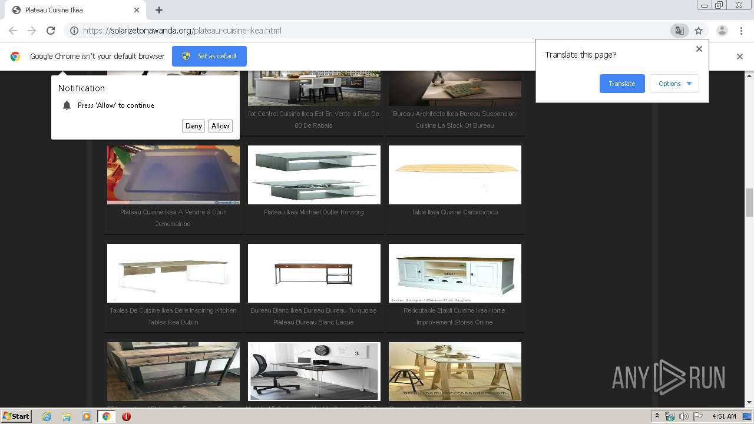Click 'Plateau Cuisine Ikea A Vendre à Dour' caption
The width and height of the screenshot is (754, 424).
click(173, 218)
